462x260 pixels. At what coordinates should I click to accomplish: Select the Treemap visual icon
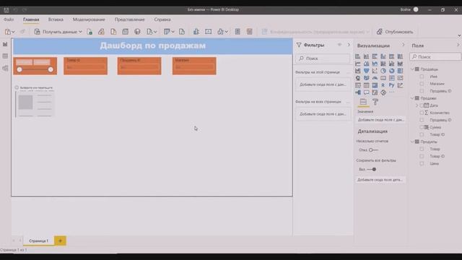pos(400,71)
